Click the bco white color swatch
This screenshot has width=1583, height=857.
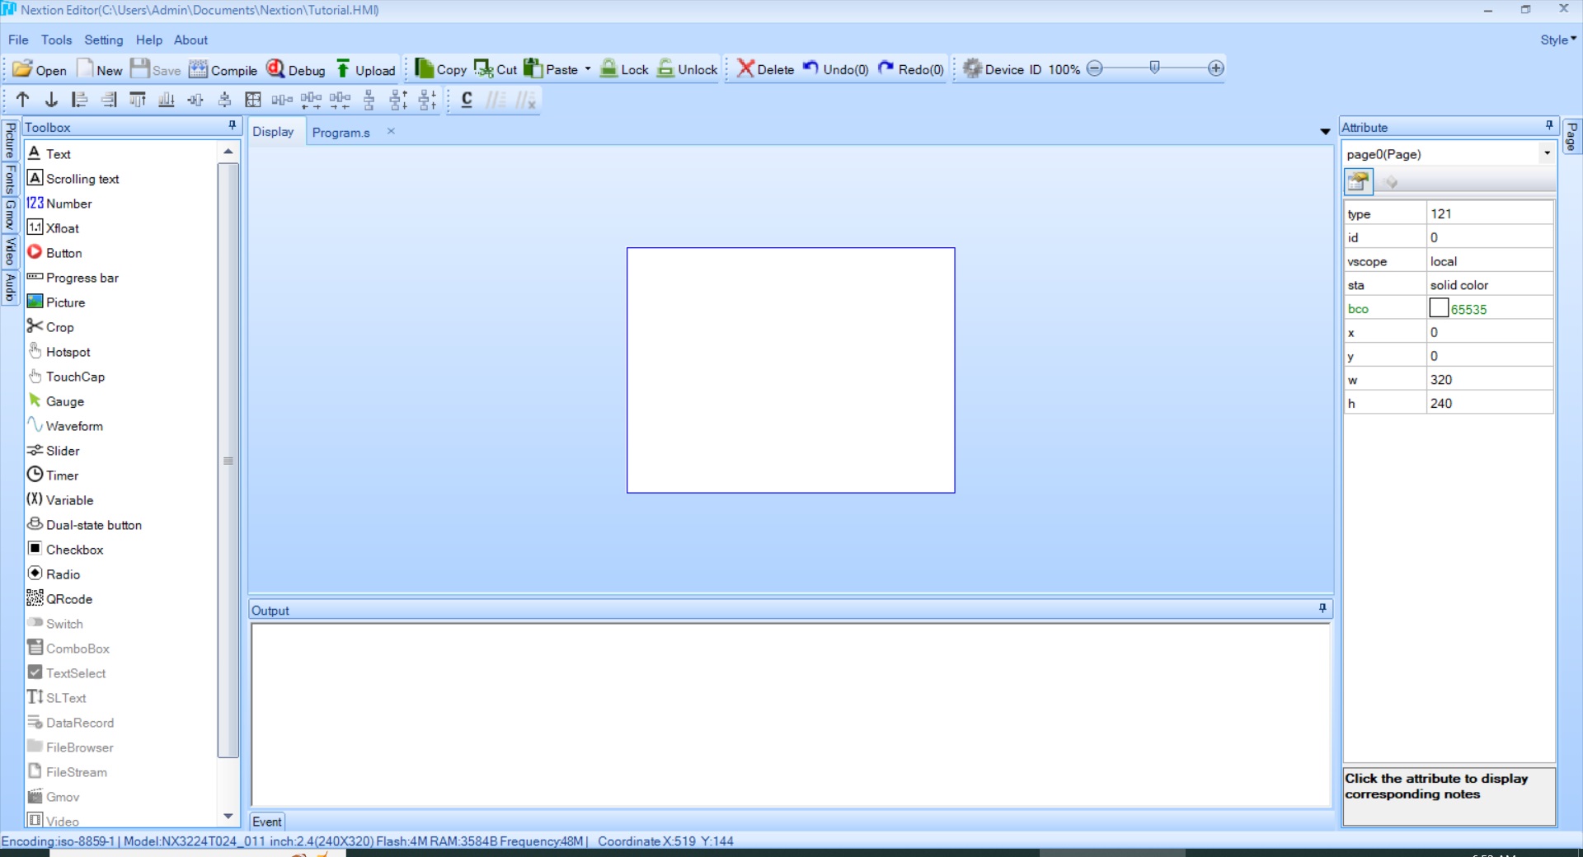pyautogui.click(x=1439, y=308)
